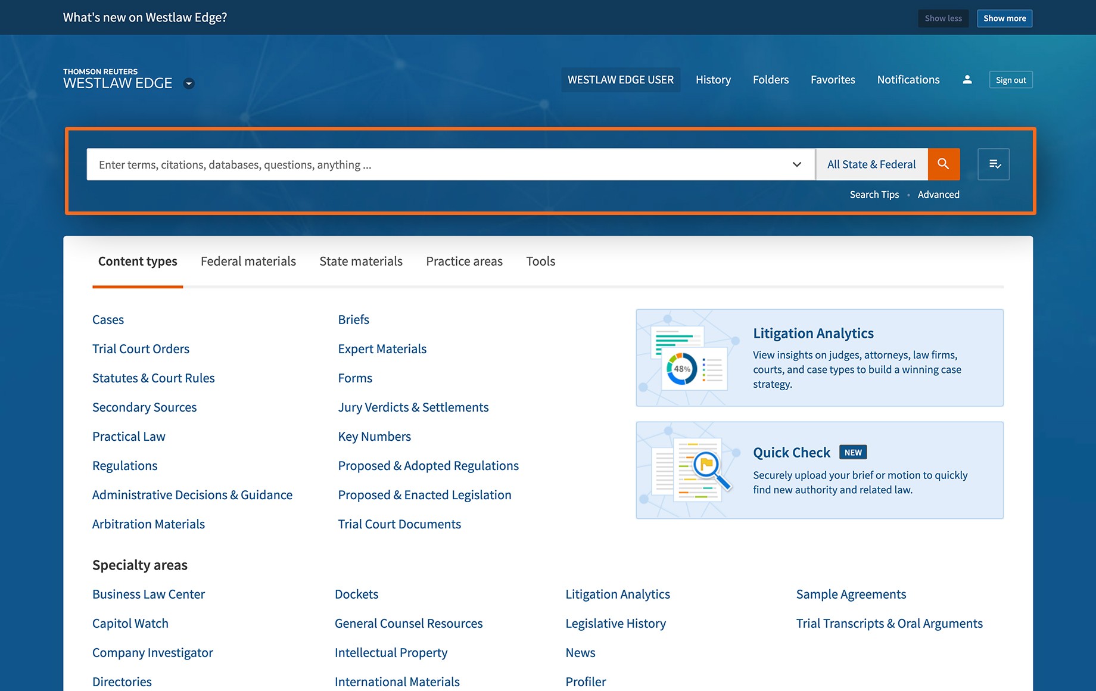
Task: Open the Key Numbers content link
Action: 374,437
